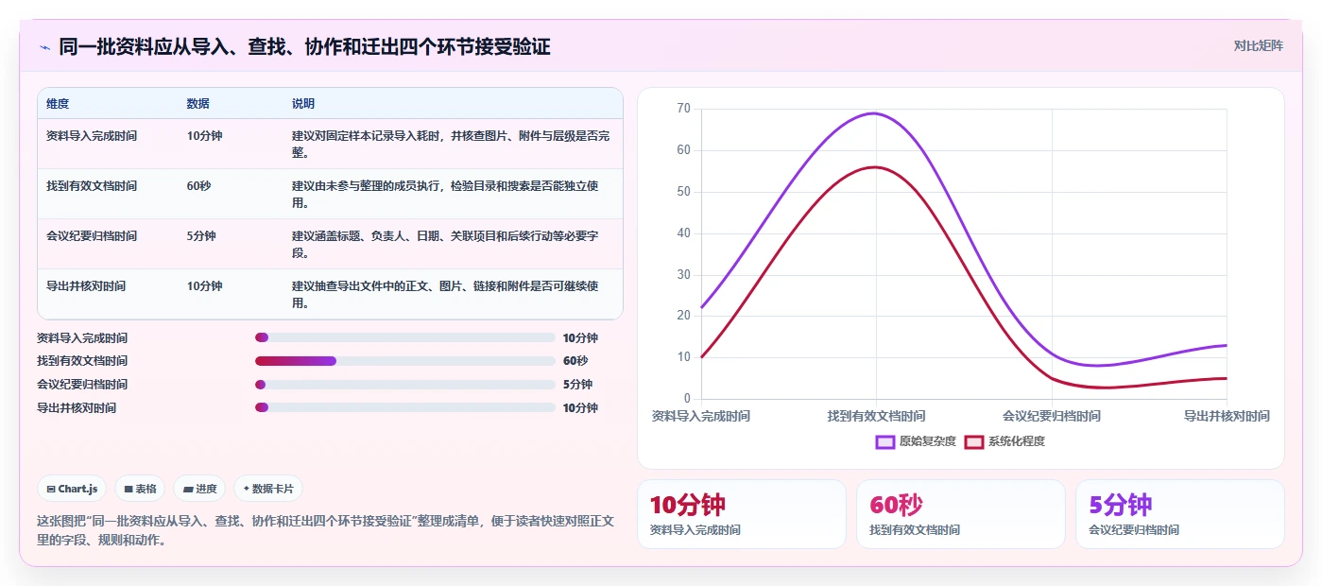Click the 5分钟 stat card
1322x586 pixels.
click(x=1180, y=514)
